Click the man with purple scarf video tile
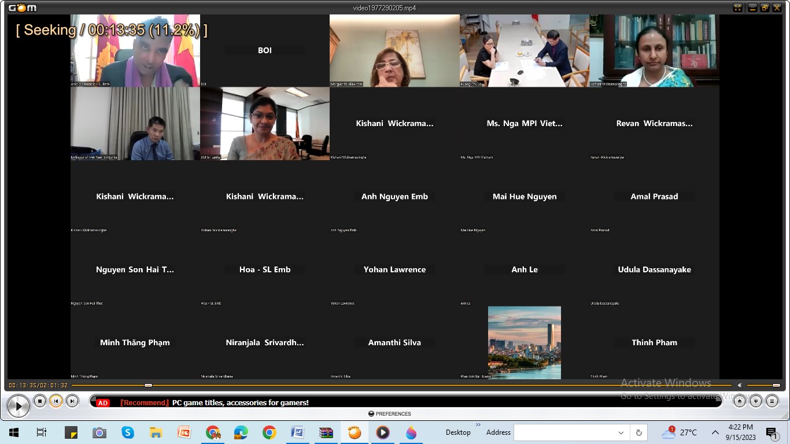The width and height of the screenshot is (790, 444). (x=135, y=51)
